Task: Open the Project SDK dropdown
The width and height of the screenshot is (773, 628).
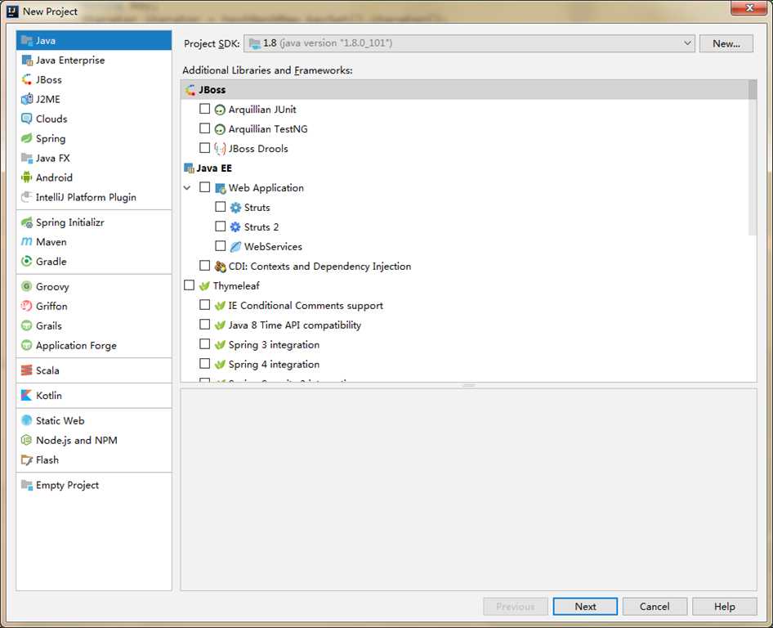Action: 469,43
